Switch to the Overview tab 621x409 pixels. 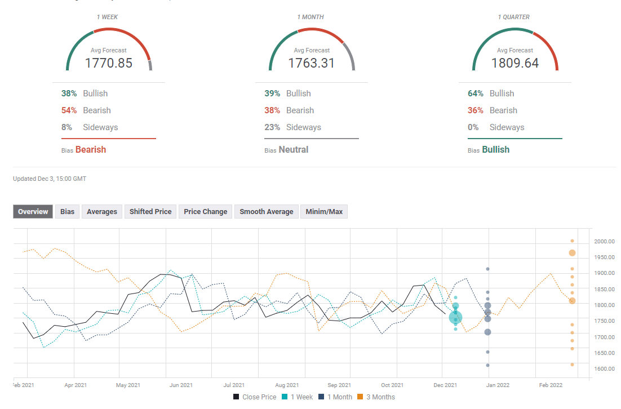point(33,212)
